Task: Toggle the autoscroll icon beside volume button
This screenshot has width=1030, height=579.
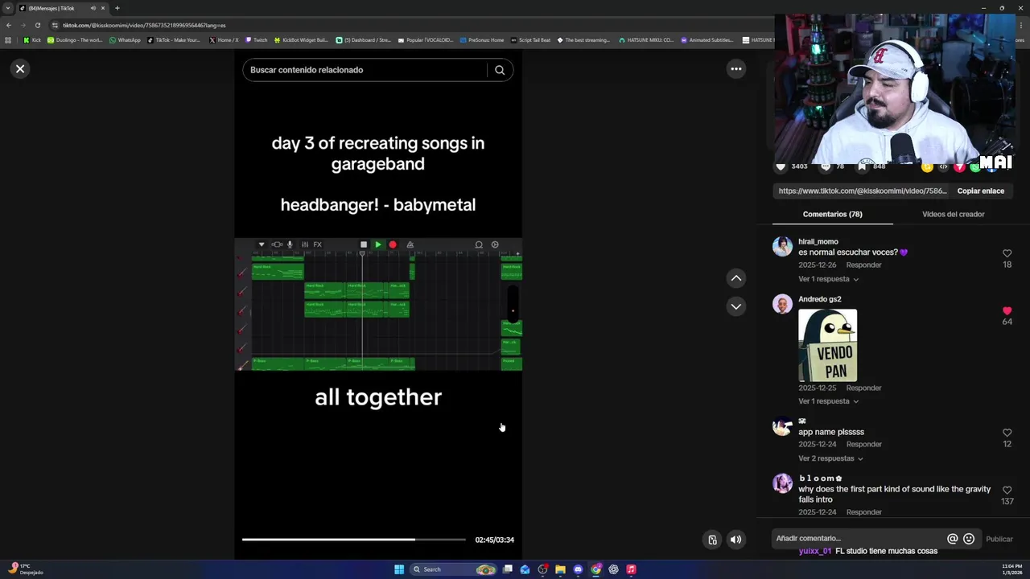Action: [x=712, y=540]
